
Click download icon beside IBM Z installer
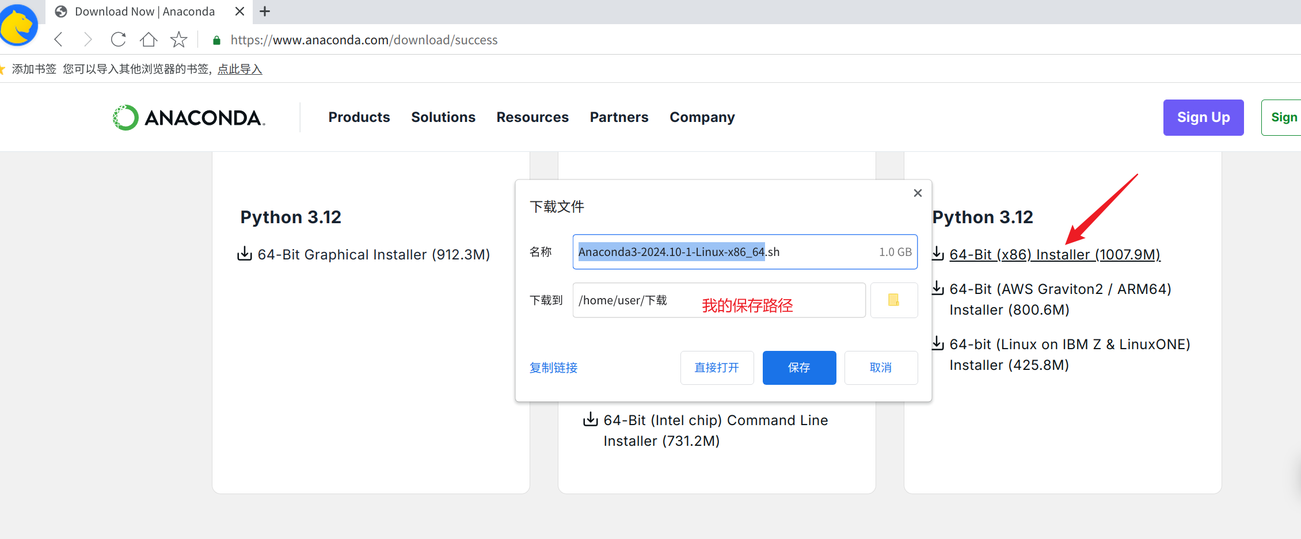pos(938,343)
